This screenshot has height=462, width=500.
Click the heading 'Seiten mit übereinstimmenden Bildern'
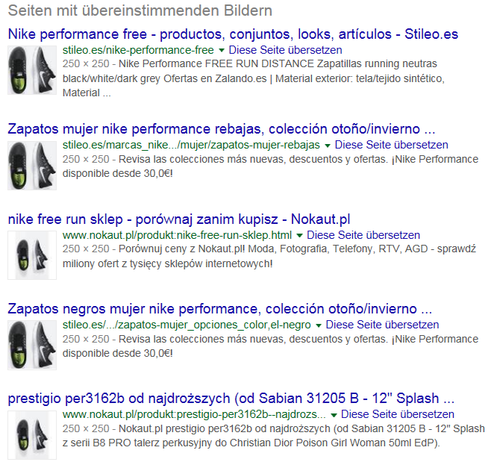point(140,10)
